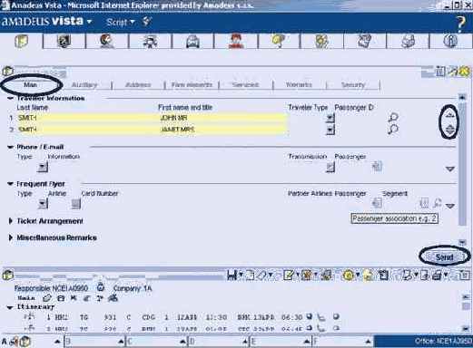This screenshot has width=473, height=348.
Task: Open Traveler Type dropdown for SMITH JOHN MR
Action: tap(330, 118)
